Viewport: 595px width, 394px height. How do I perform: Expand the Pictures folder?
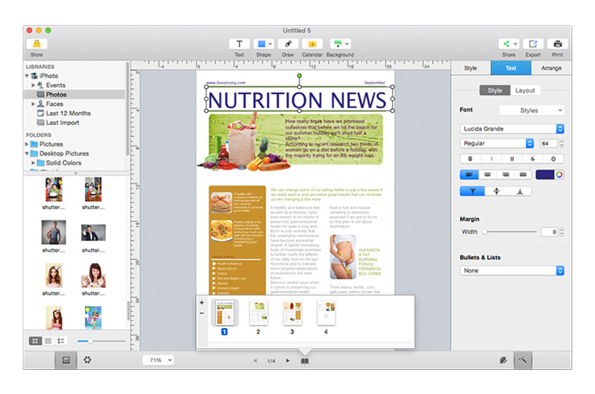tap(27, 144)
